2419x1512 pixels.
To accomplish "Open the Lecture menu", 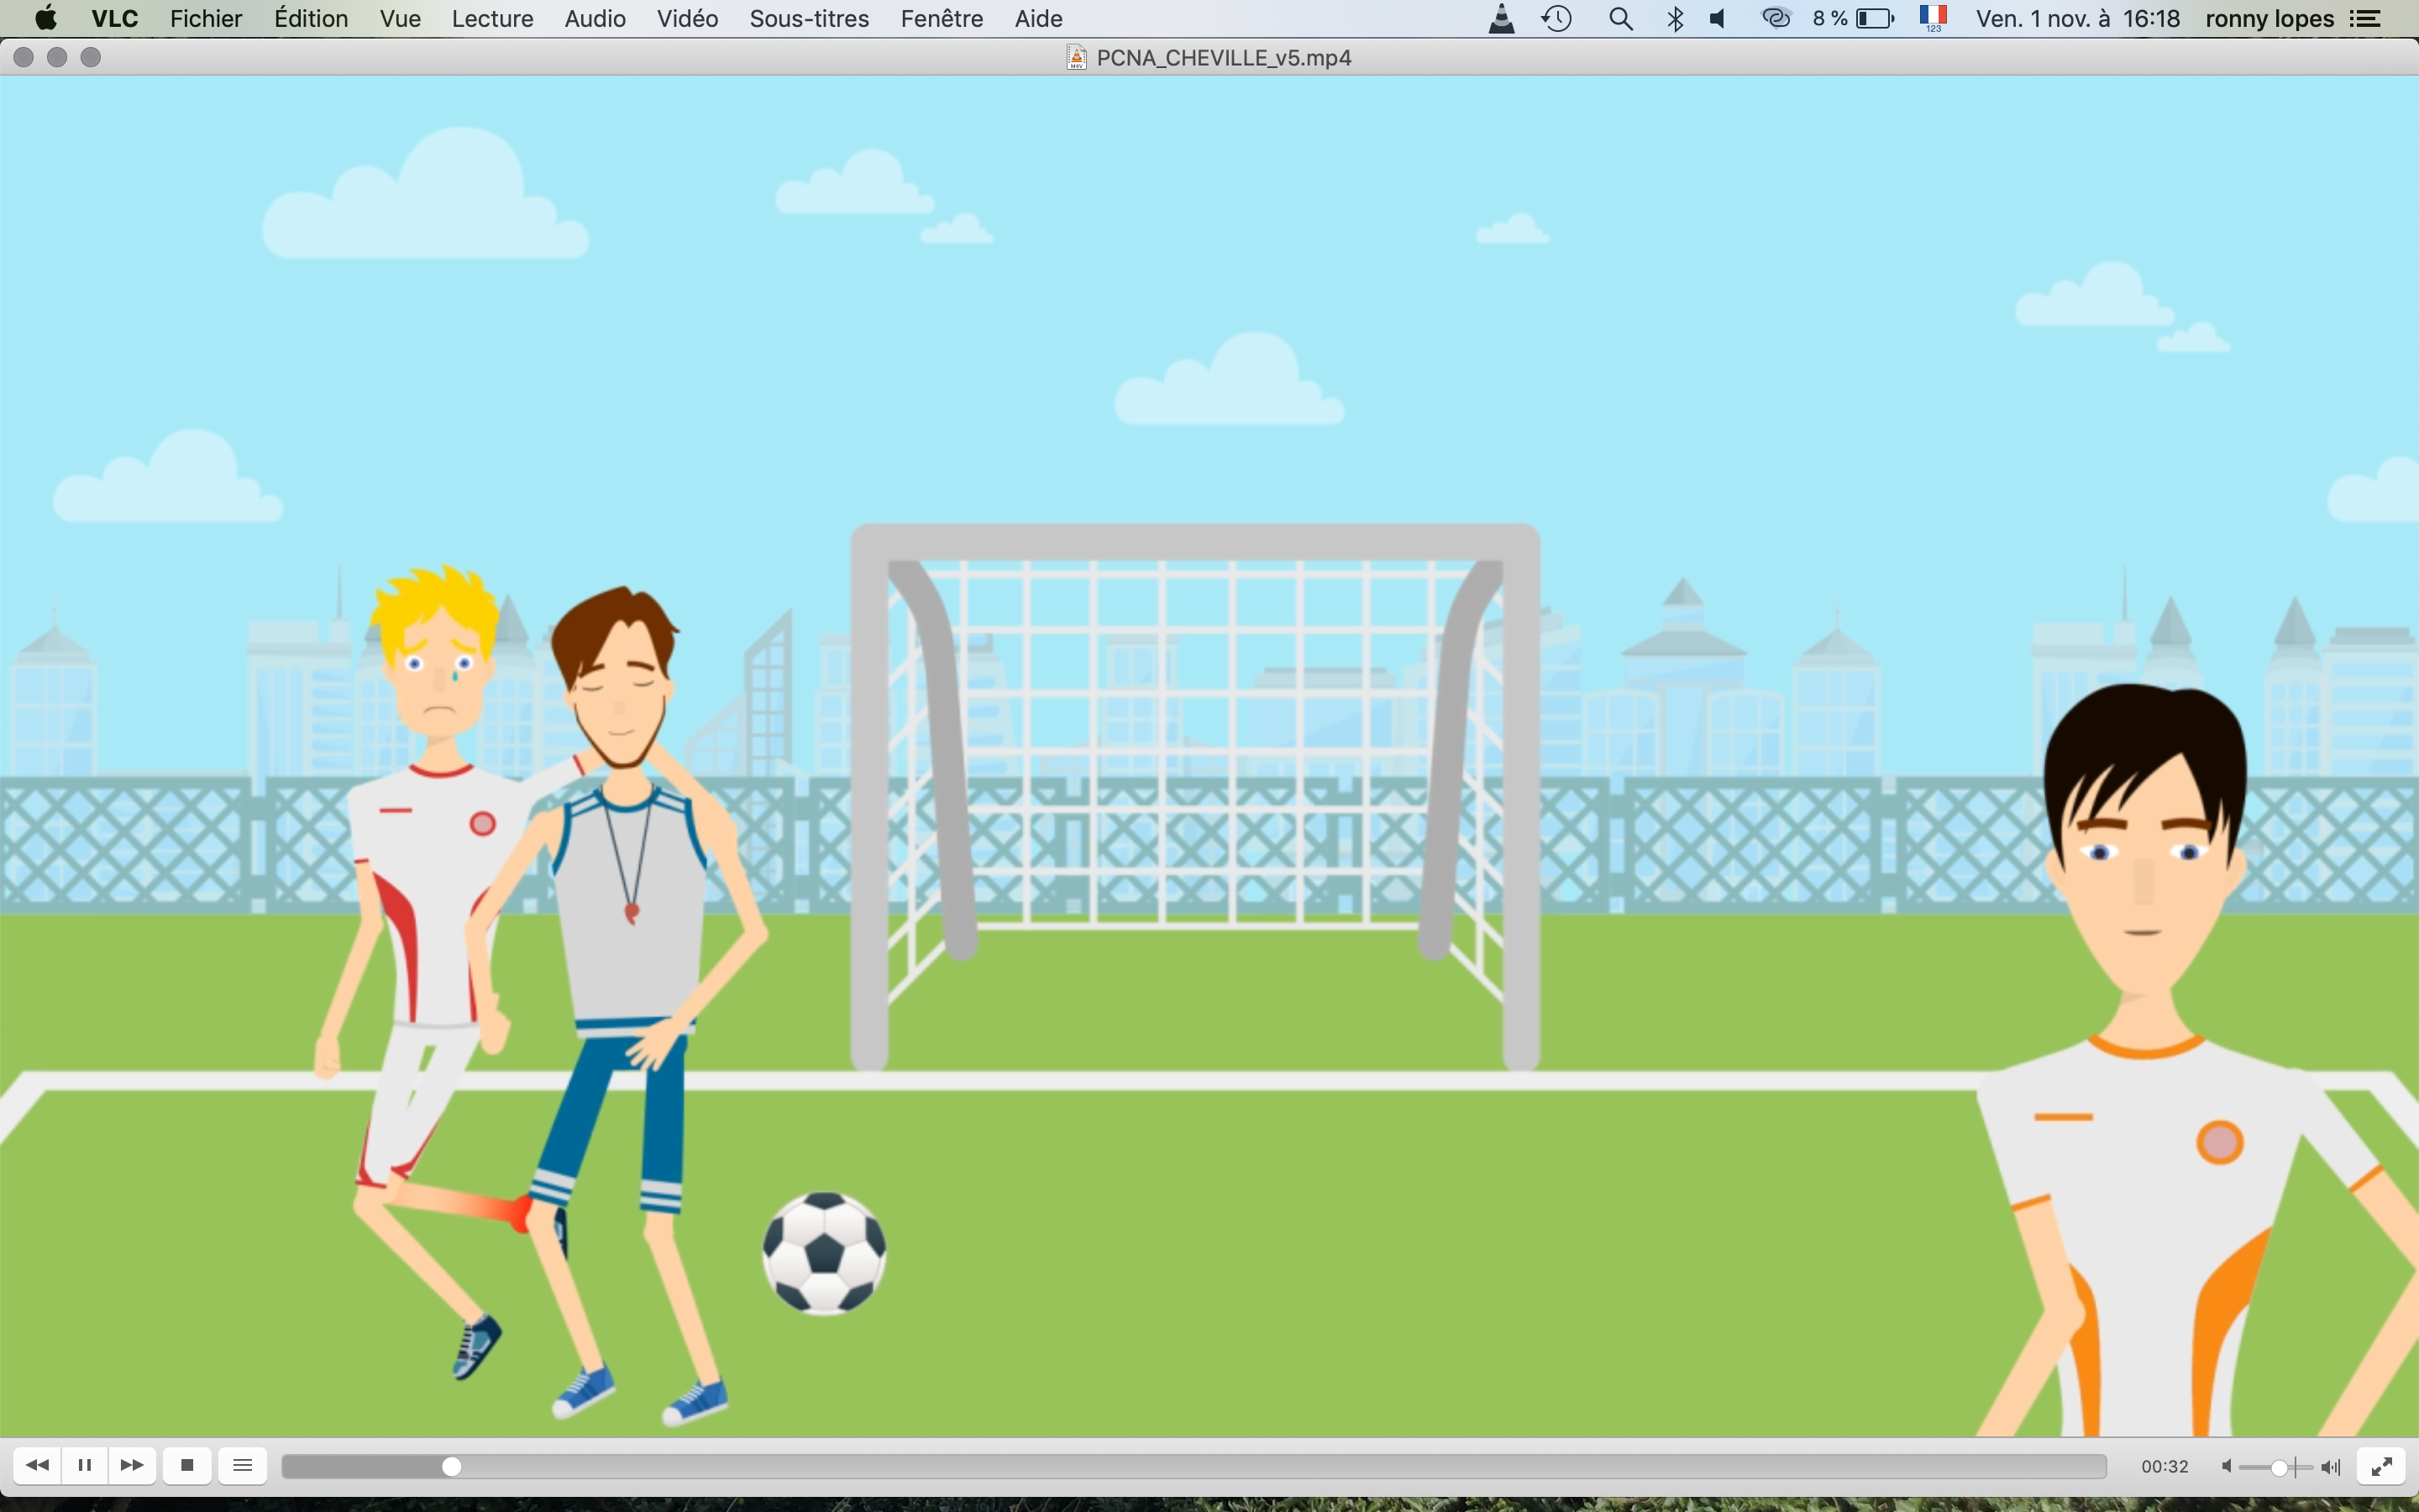I will coord(492,18).
